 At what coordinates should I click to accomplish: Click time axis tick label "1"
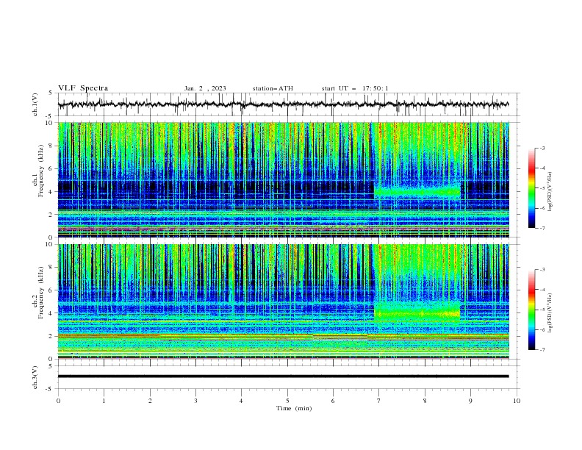tap(104, 401)
